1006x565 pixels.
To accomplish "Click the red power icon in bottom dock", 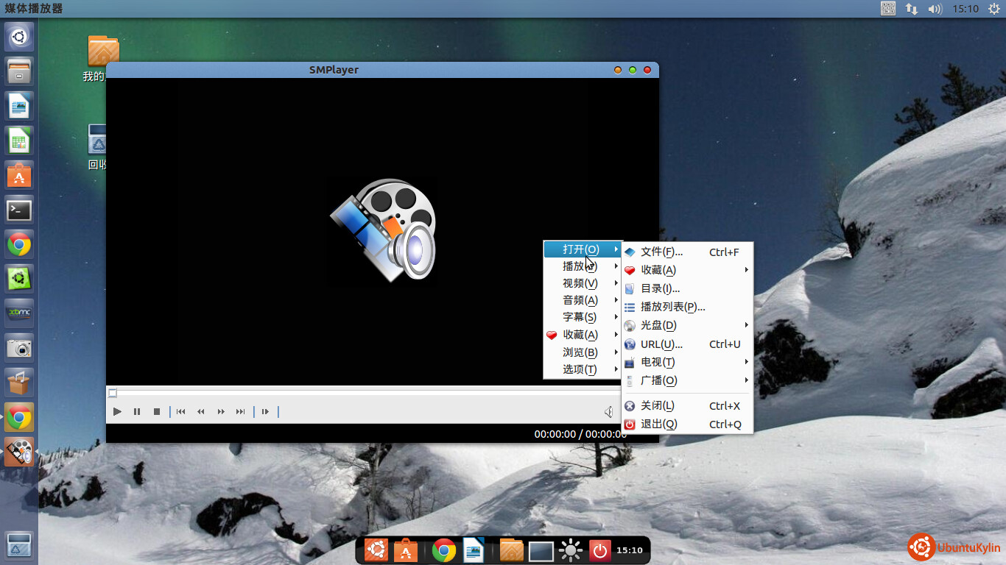I will pyautogui.click(x=599, y=550).
